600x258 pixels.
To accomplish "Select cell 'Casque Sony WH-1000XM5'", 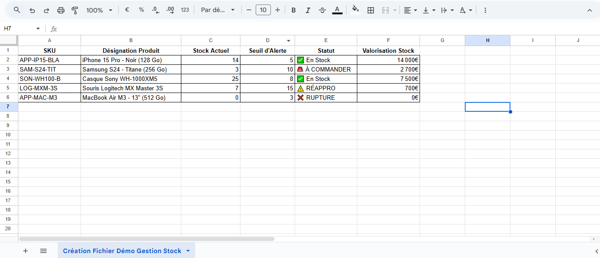I will [x=131, y=79].
